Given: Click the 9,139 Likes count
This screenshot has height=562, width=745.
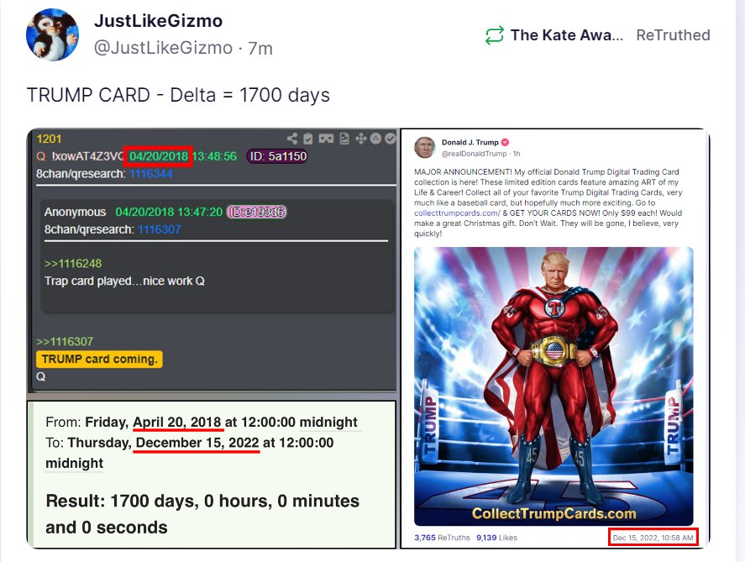Looking at the screenshot, I should pos(496,538).
